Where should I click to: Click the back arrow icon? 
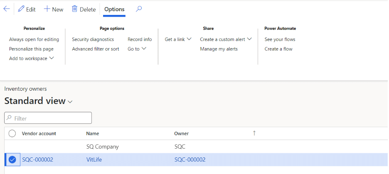click(6, 9)
